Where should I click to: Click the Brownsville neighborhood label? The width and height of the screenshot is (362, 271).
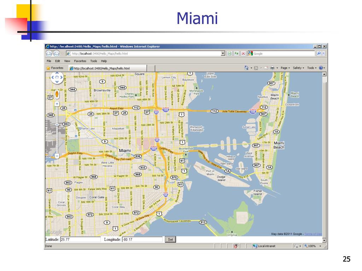pos(102,90)
